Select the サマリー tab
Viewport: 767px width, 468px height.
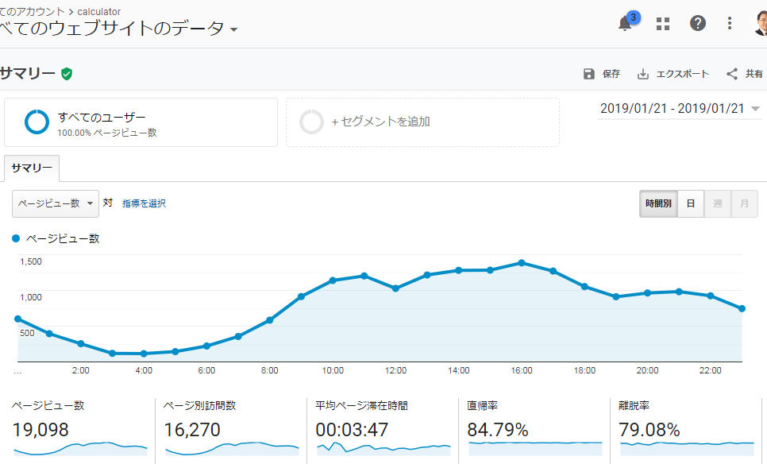coord(32,168)
